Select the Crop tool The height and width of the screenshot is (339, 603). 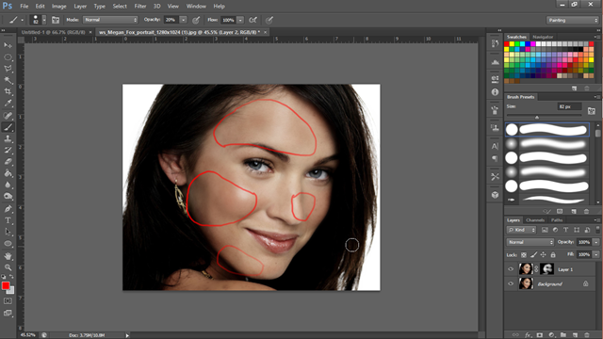(8, 92)
